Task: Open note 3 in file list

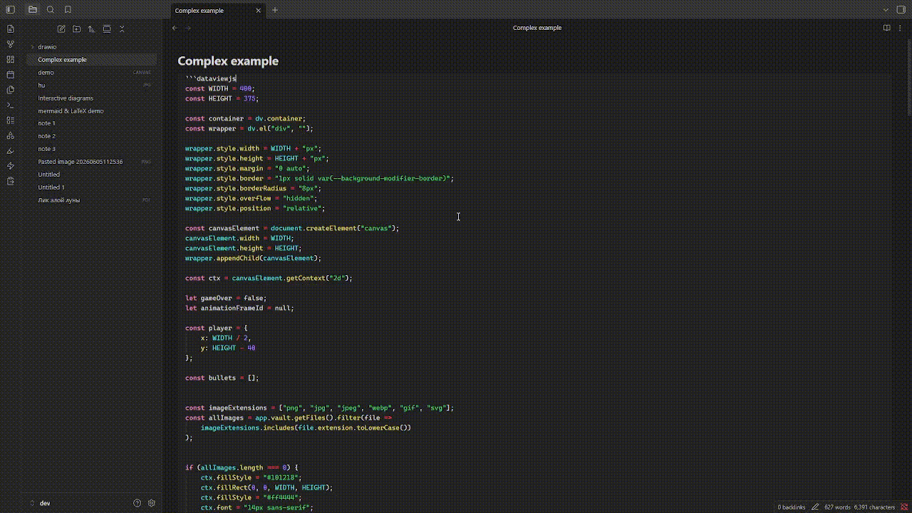Action: [91, 149]
